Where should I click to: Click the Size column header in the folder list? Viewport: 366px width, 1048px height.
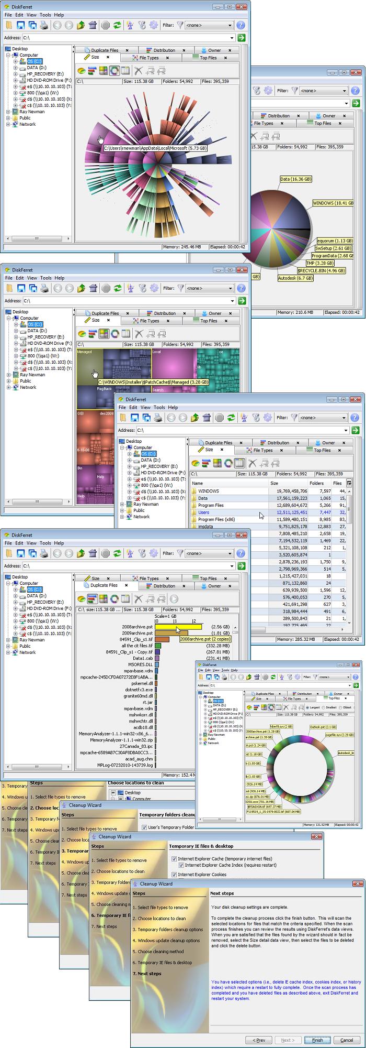click(288, 483)
